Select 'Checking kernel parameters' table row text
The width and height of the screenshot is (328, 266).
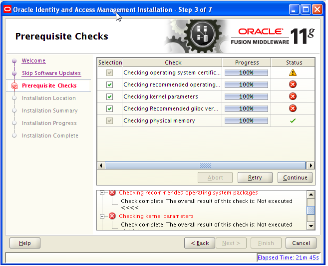pyautogui.click(x=161, y=96)
